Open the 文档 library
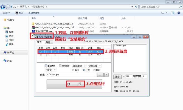Viewport: 183px width, 110px height. tap(10, 40)
